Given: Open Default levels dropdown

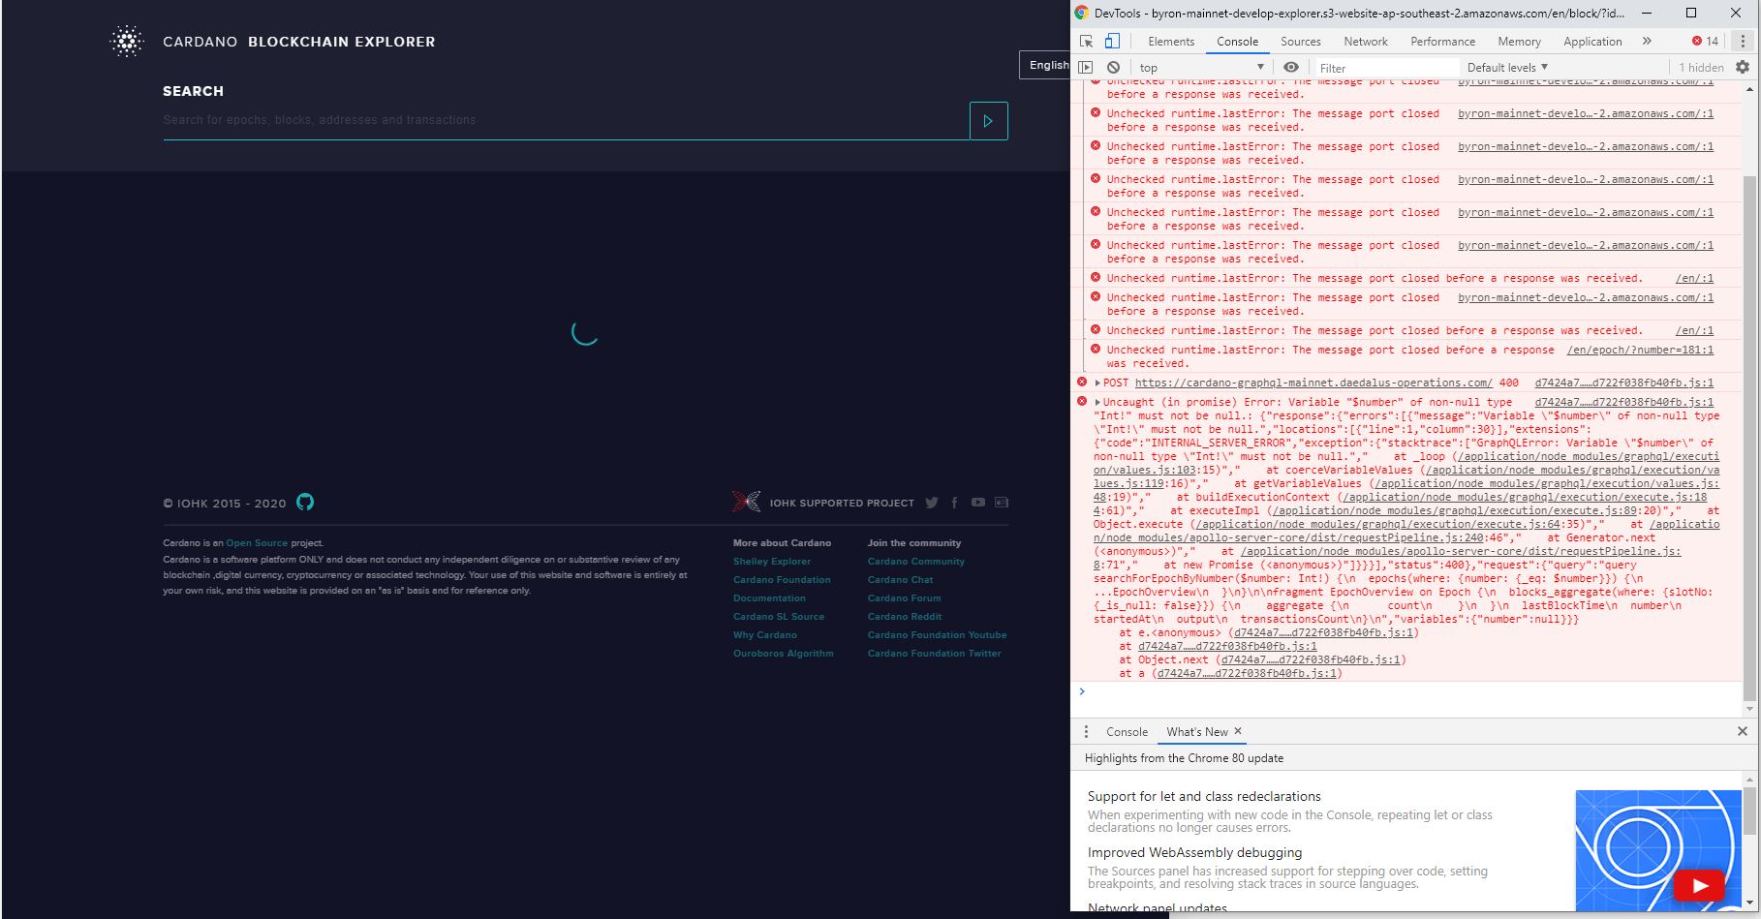Looking at the screenshot, I should 1507,68.
